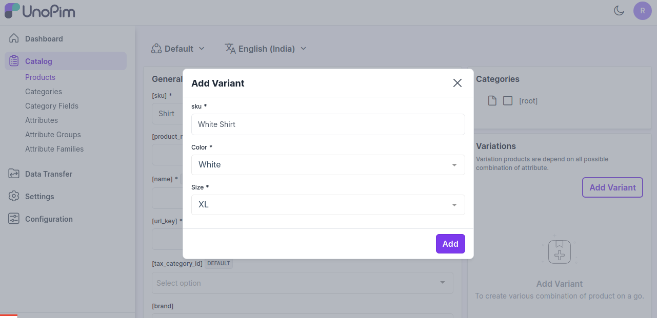The height and width of the screenshot is (318, 657).
Task: Click the purple Add button
Action: click(450, 244)
